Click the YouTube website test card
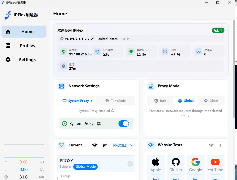The width and height of the screenshot is (237, 180). tap(215, 167)
